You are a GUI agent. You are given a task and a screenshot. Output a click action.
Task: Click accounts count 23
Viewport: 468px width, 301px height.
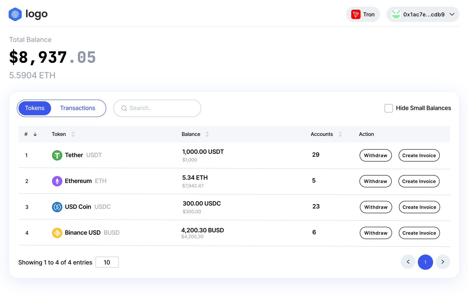[316, 207]
